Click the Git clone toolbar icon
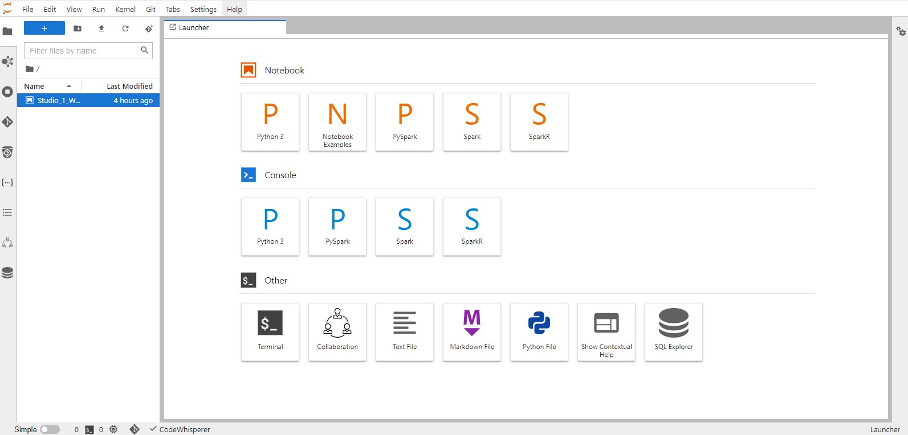The width and height of the screenshot is (908, 435). [149, 28]
